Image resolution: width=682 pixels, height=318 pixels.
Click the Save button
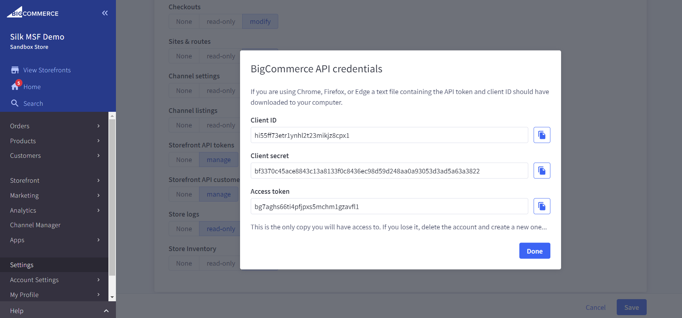coord(631,307)
